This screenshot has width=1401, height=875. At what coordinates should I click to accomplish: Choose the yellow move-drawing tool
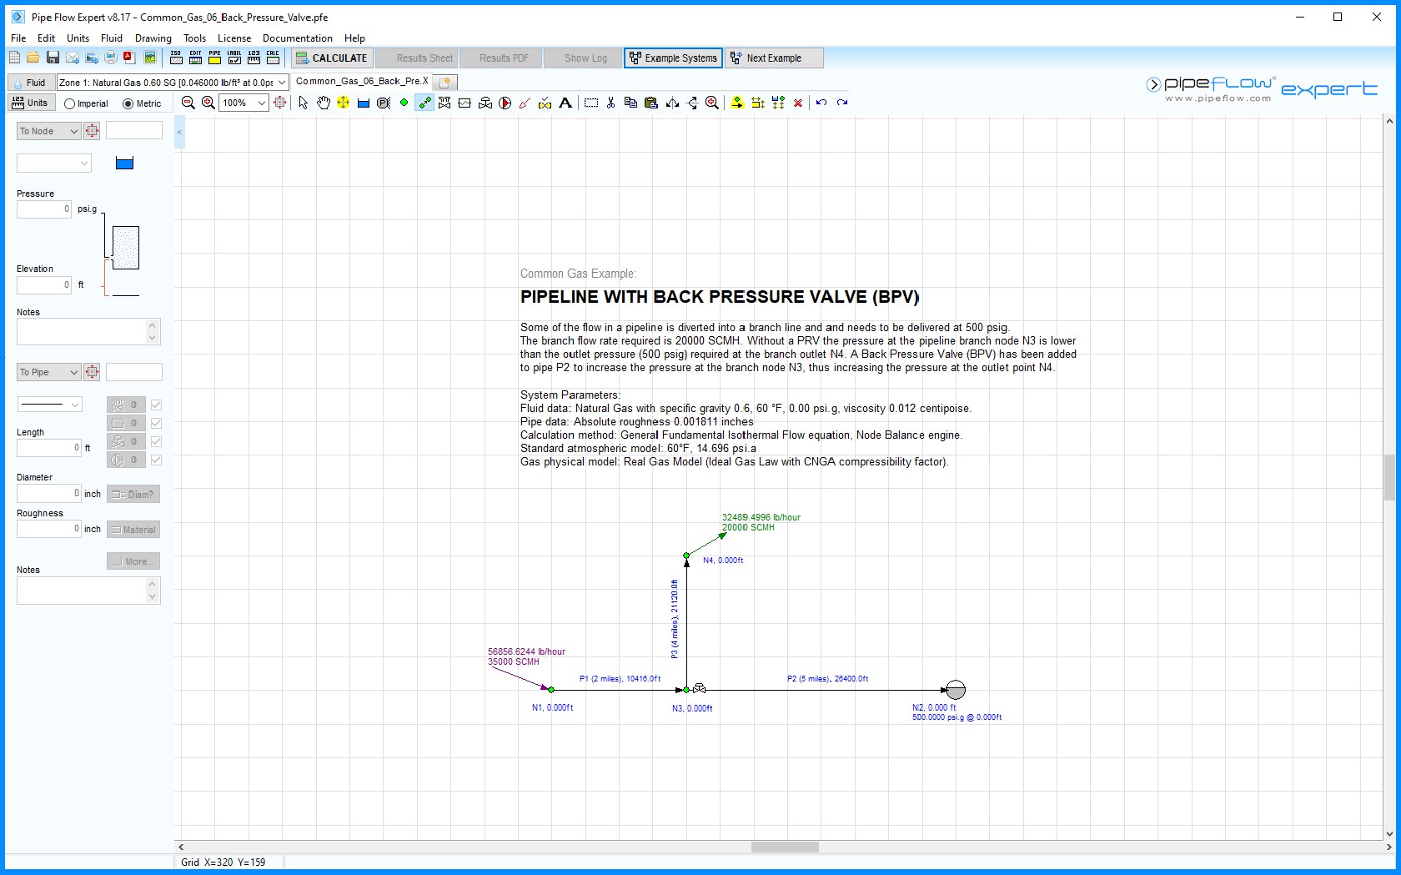click(343, 103)
